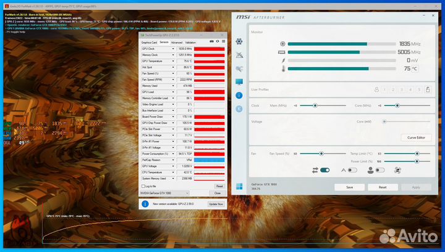The height and width of the screenshot is (252, 445).
Task: Open the NVIDIA GeForce GTX 1080 GPU selector
Action: click(x=164, y=193)
